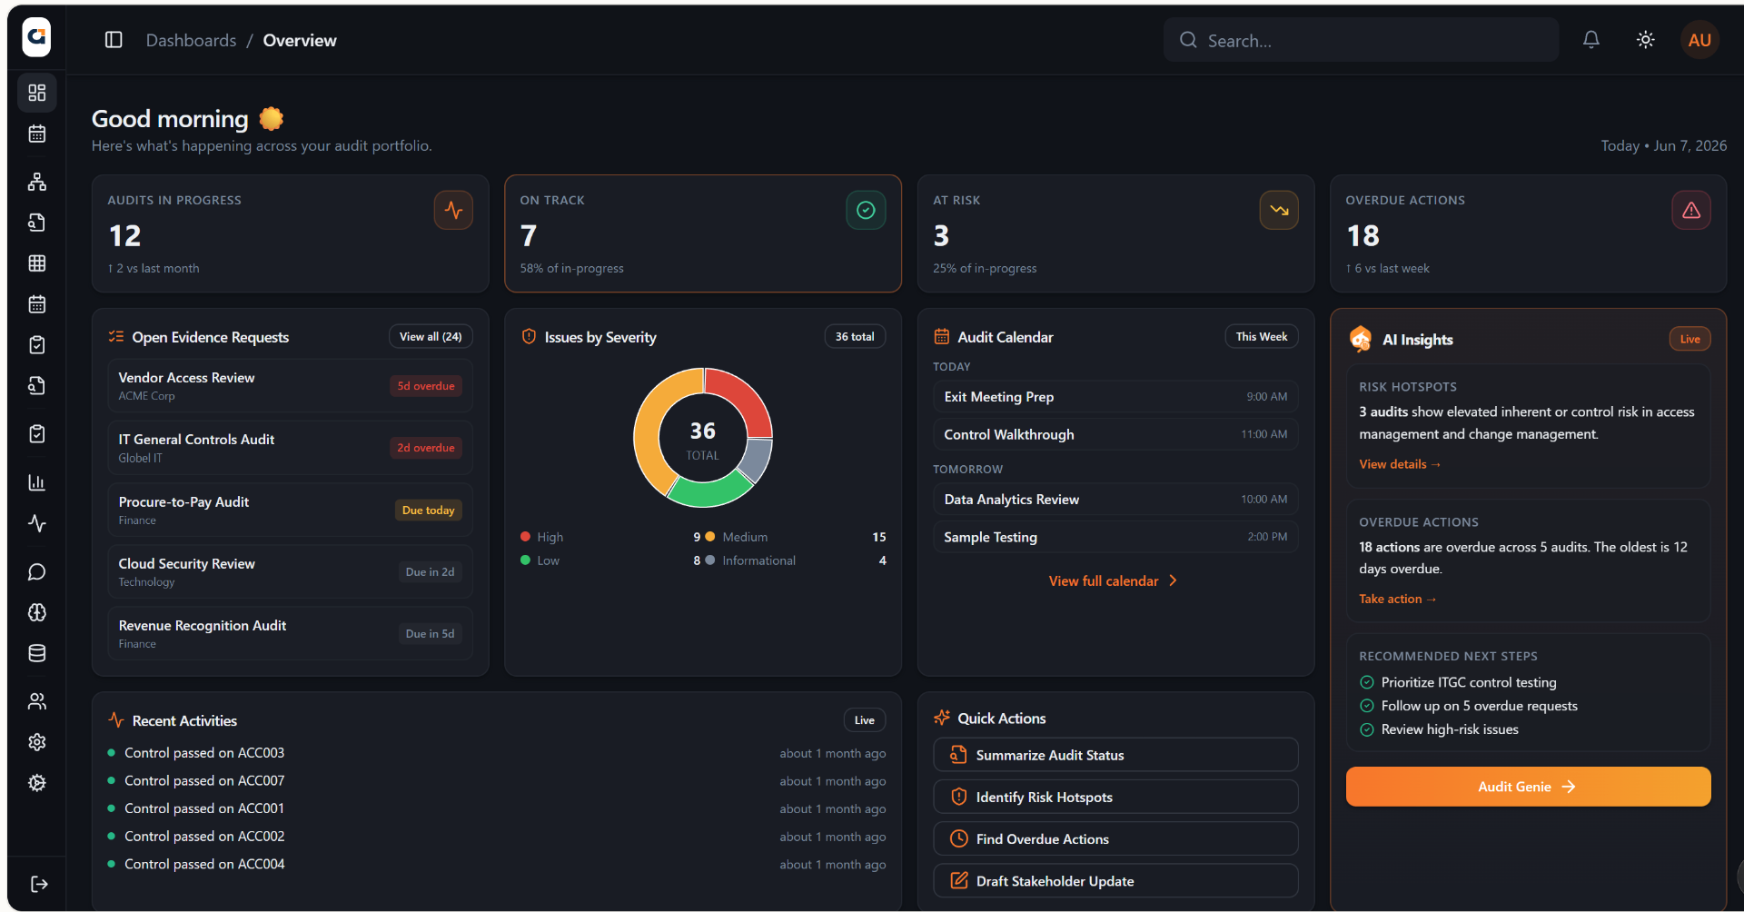Click the app logo in the top-left corner
Image resolution: width=1744 pixels, height=912 pixels.
[x=36, y=37]
